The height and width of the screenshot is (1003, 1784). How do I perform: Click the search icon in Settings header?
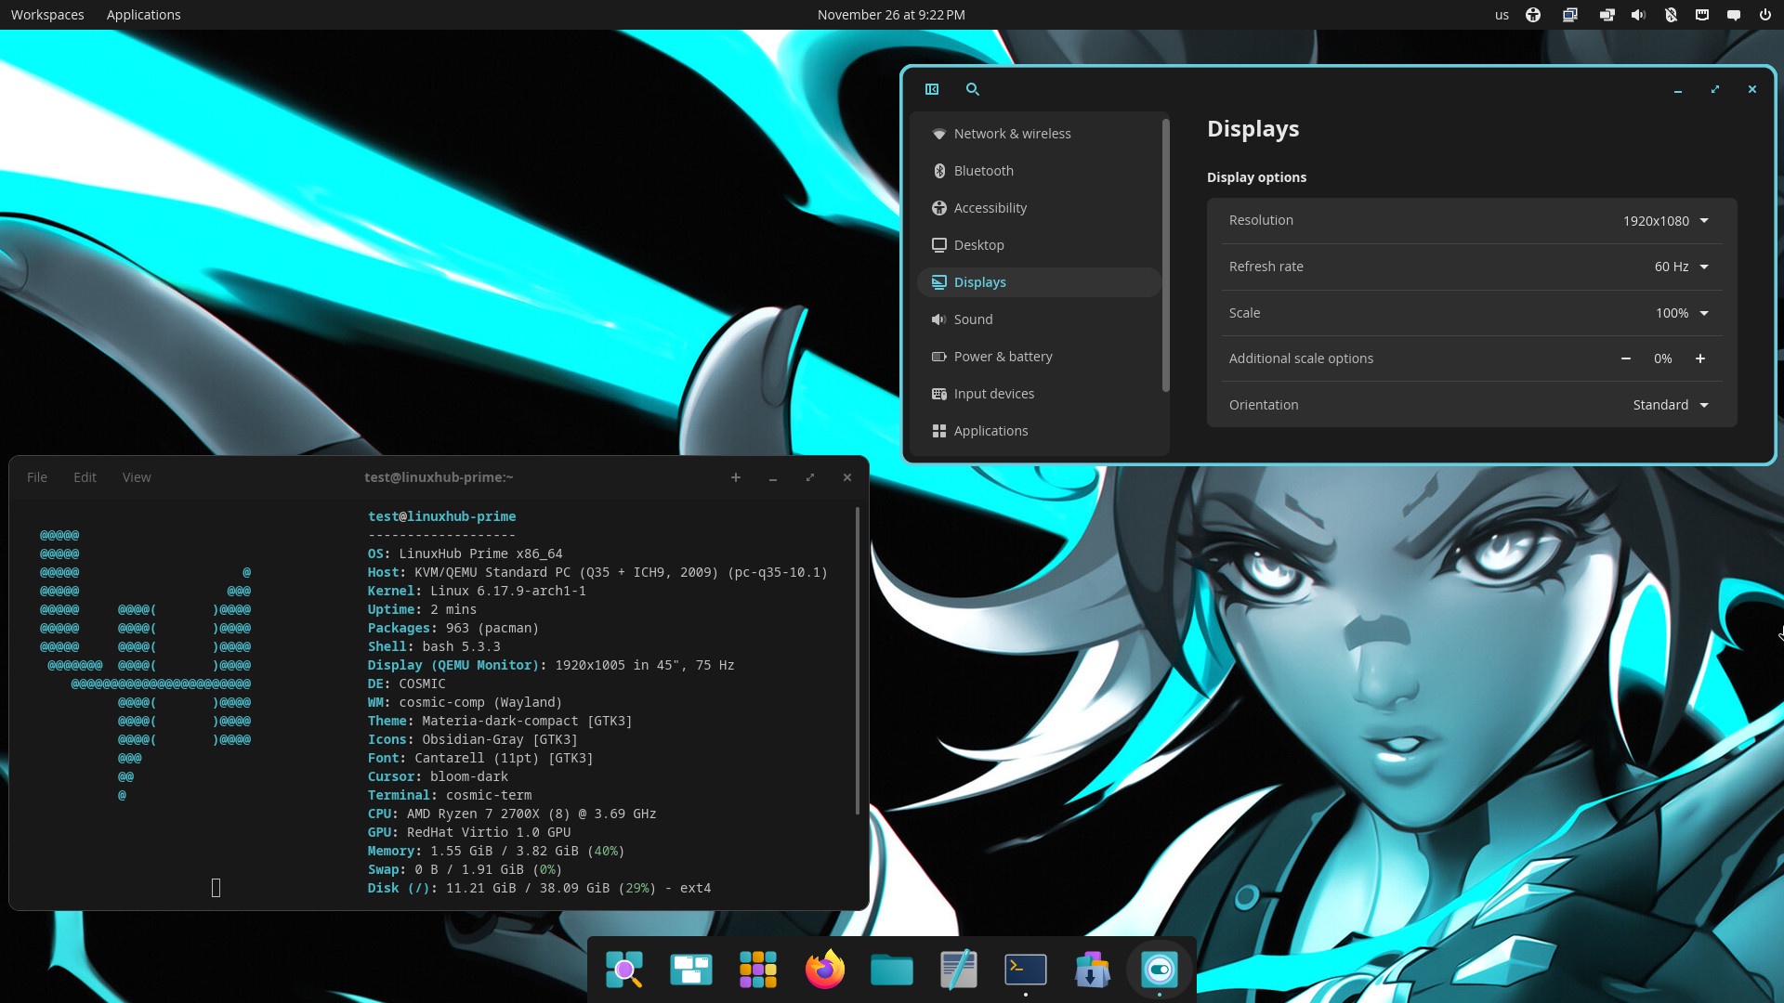(x=973, y=89)
